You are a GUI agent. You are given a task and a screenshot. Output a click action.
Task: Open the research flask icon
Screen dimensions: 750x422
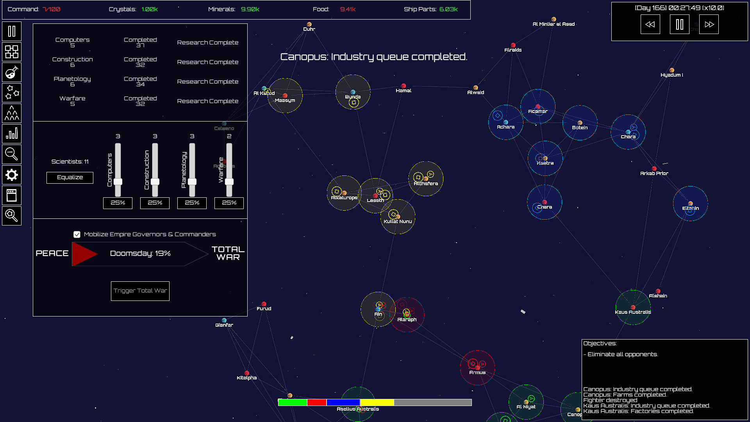click(12, 72)
